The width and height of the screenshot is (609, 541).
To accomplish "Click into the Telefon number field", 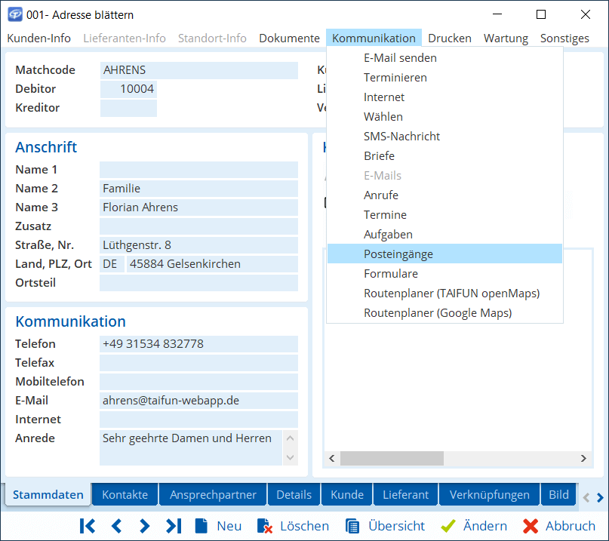I will [198, 344].
